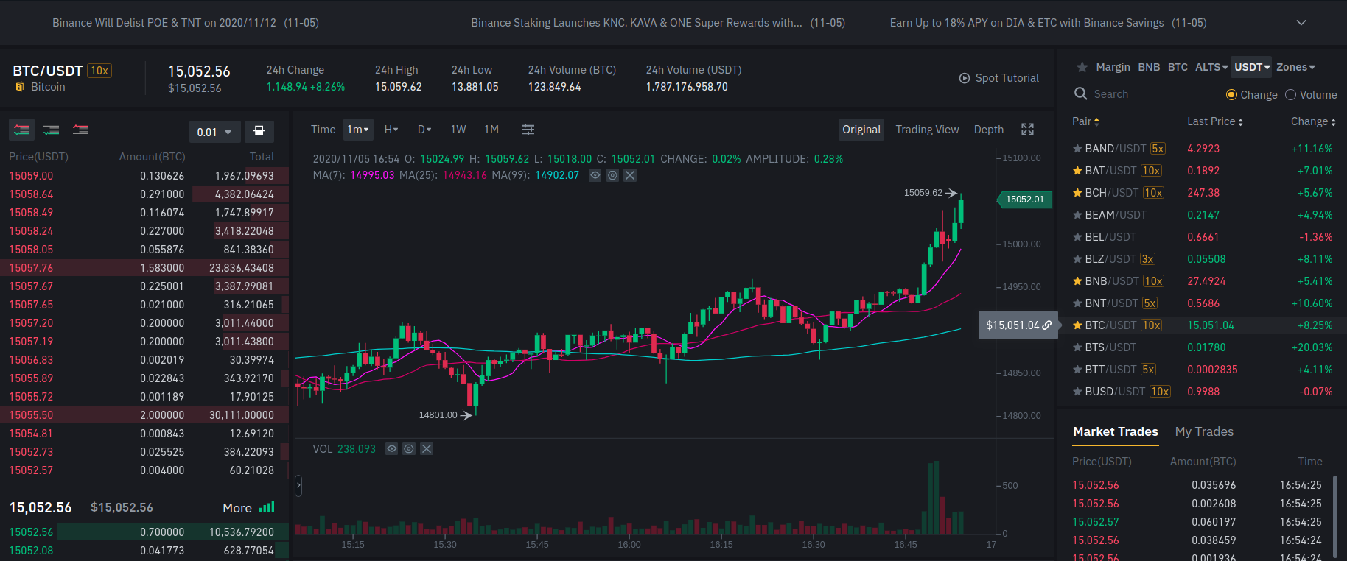Favorite the BAND/USDT pair star

click(x=1077, y=149)
